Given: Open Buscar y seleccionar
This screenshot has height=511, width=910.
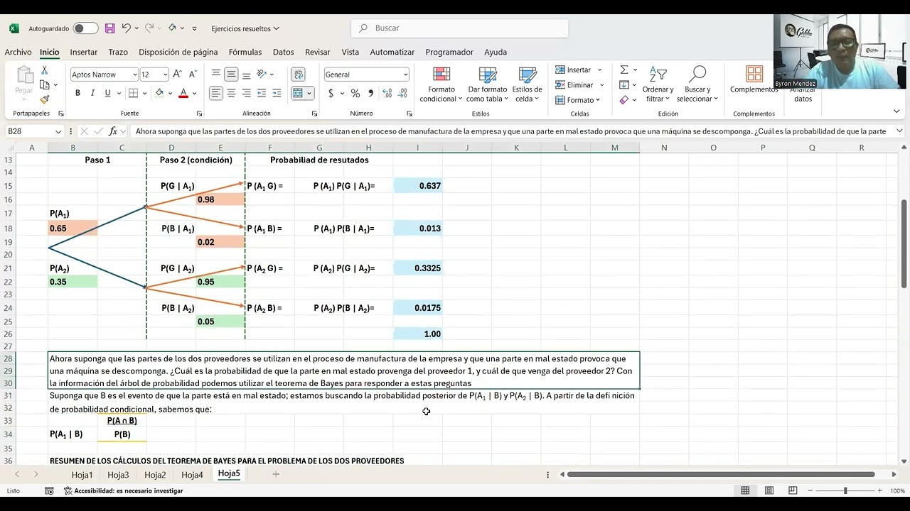Looking at the screenshot, I should click(x=697, y=84).
